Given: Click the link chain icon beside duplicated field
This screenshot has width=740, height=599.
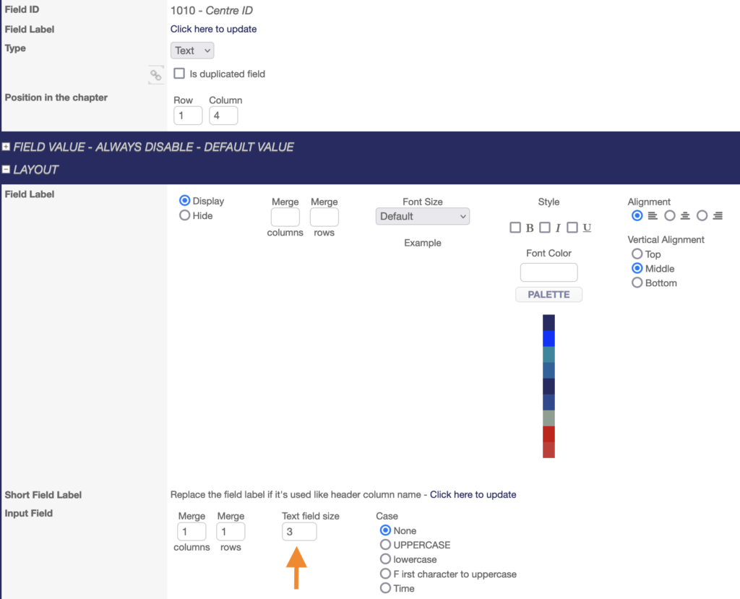Looking at the screenshot, I should [155, 74].
